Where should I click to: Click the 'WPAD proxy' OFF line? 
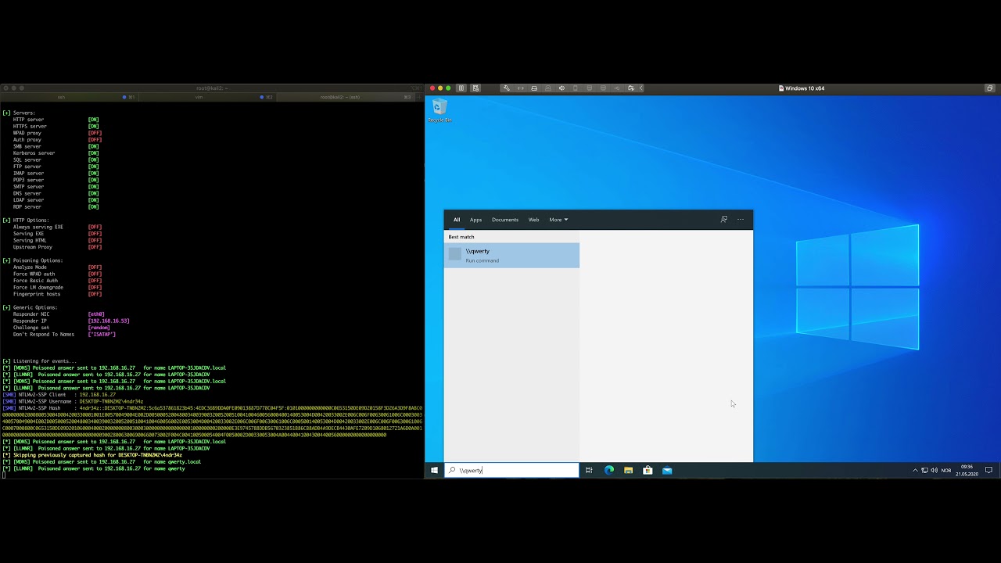pos(57,133)
